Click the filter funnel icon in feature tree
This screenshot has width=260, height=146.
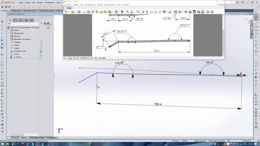click(9, 24)
